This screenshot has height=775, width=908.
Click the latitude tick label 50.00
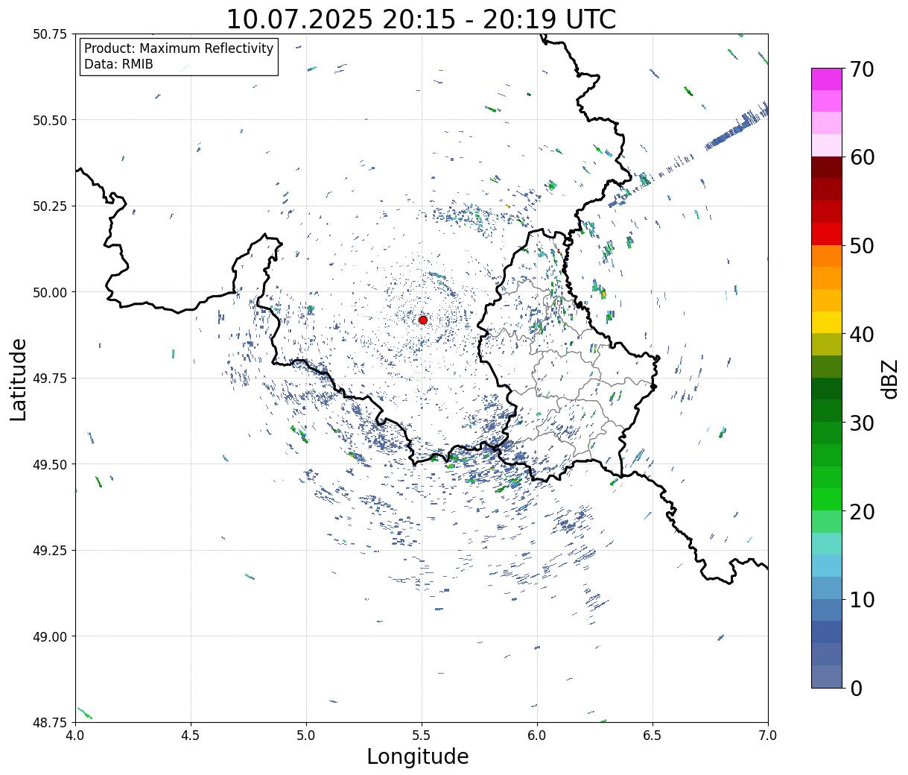(x=50, y=292)
